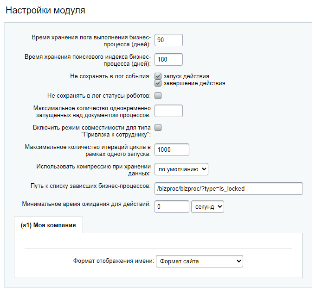The height and width of the screenshot is (292, 316).
Task: Focus the max loop iterations field showing 1000
Action: (x=172, y=150)
